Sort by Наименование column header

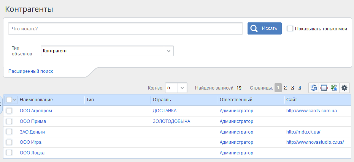(36, 99)
